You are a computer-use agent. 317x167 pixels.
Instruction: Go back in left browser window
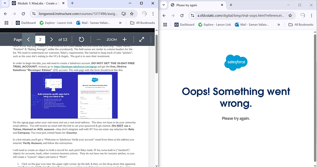(x=5, y=14)
